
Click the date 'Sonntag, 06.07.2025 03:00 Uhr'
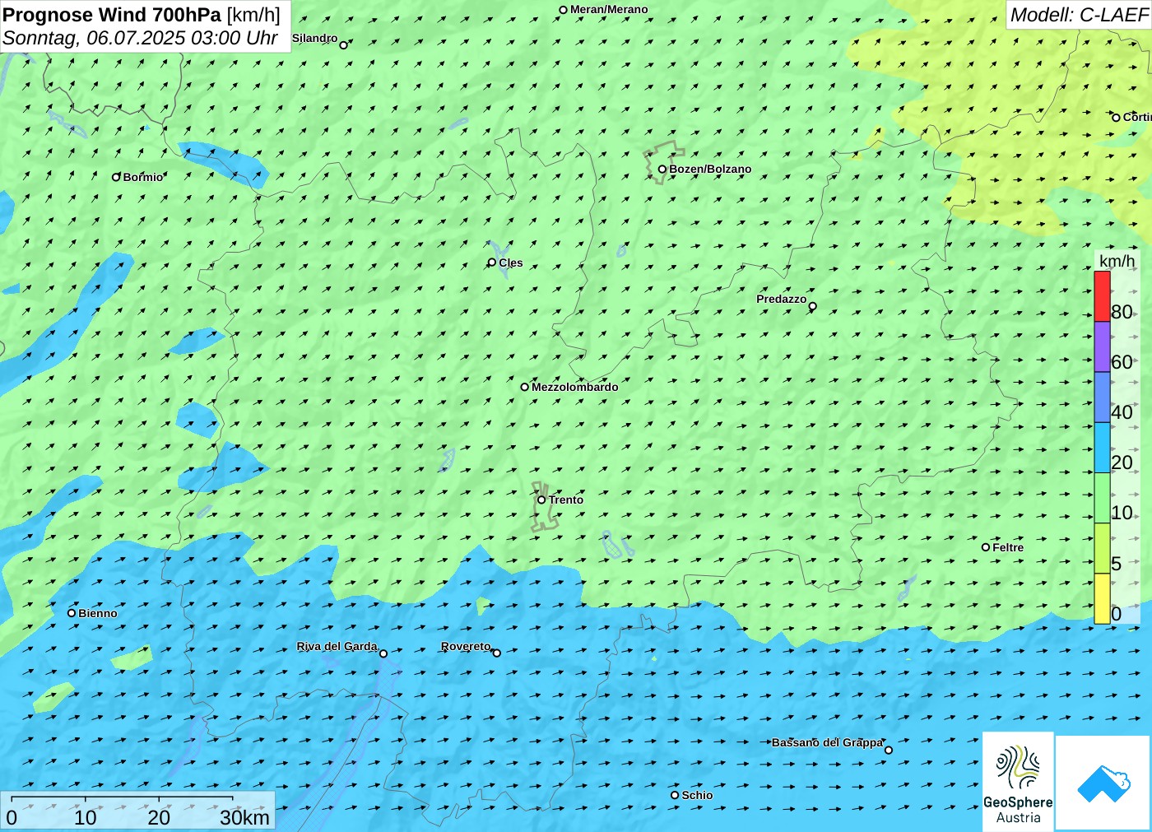(x=140, y=38)
